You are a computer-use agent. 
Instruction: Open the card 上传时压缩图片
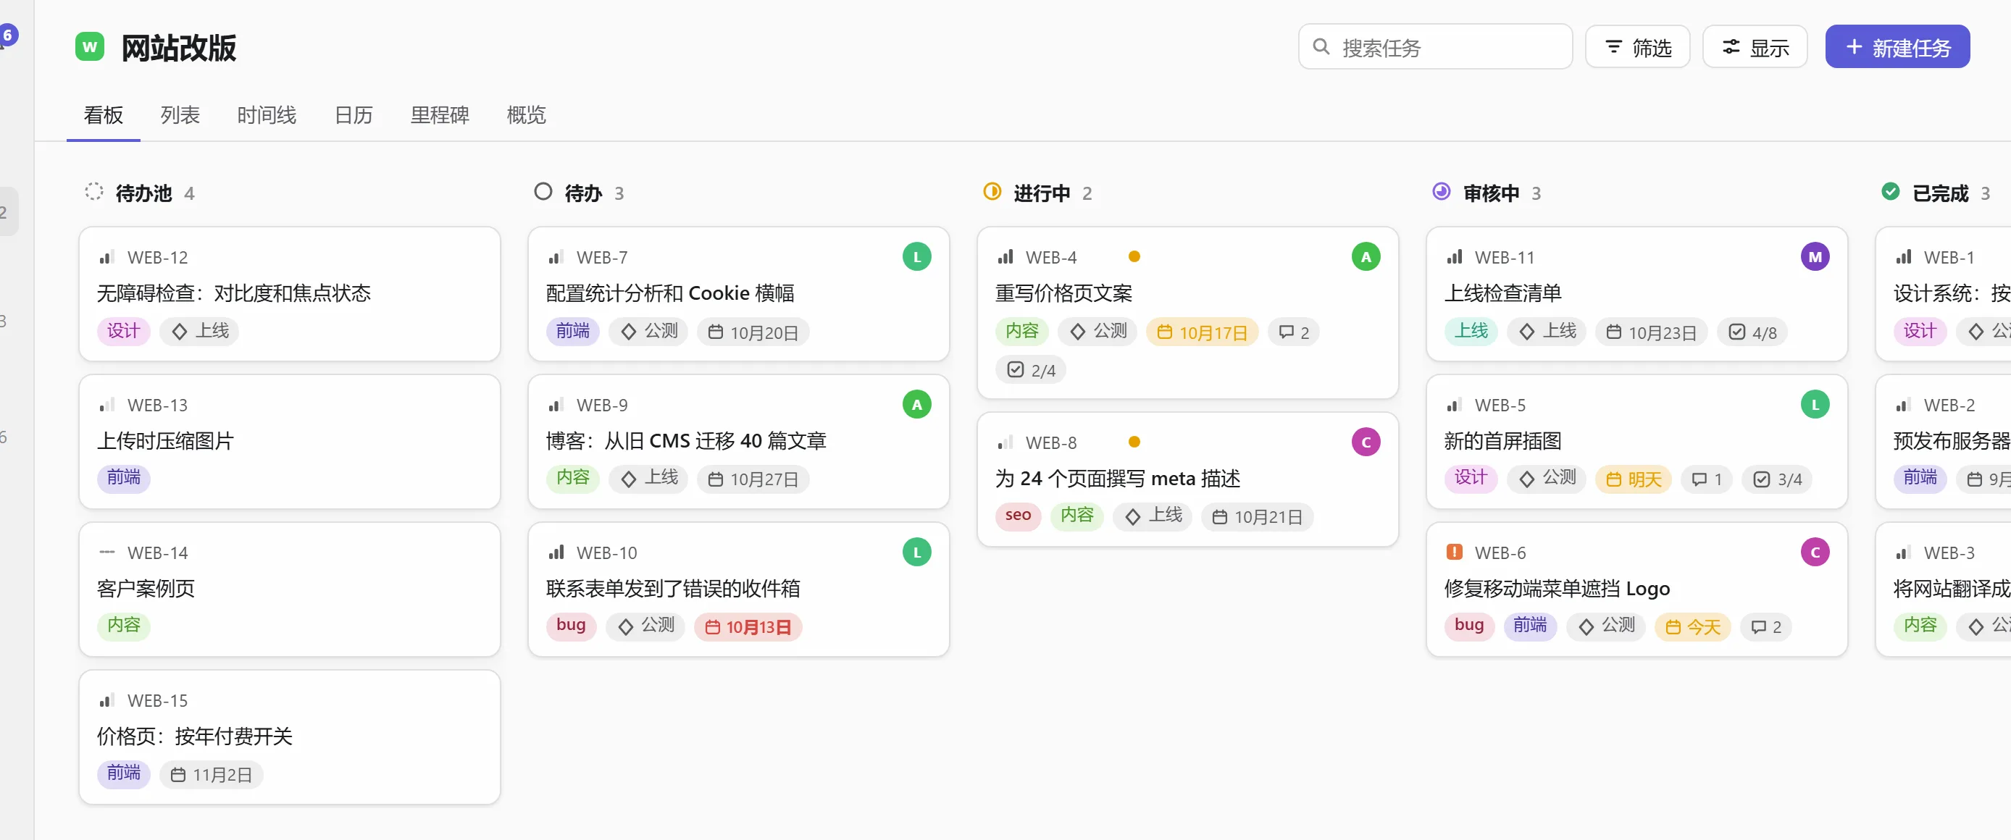tap(290, 441)
